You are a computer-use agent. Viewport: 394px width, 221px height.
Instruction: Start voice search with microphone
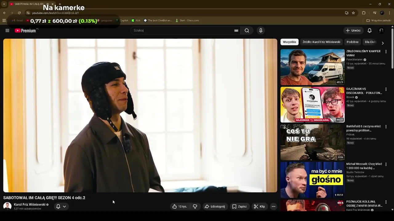(261, 30)
